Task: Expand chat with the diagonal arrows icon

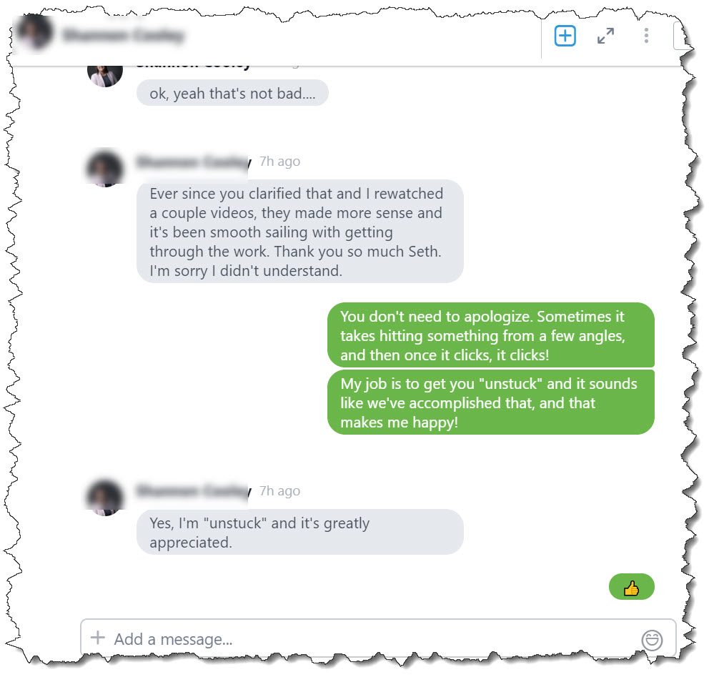Action: click(x=605, y=36)
